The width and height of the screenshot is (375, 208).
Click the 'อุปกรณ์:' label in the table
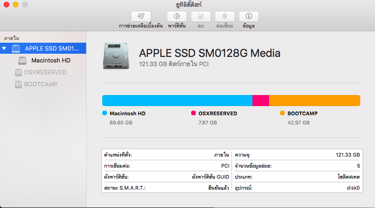click(x=243, y=188)
